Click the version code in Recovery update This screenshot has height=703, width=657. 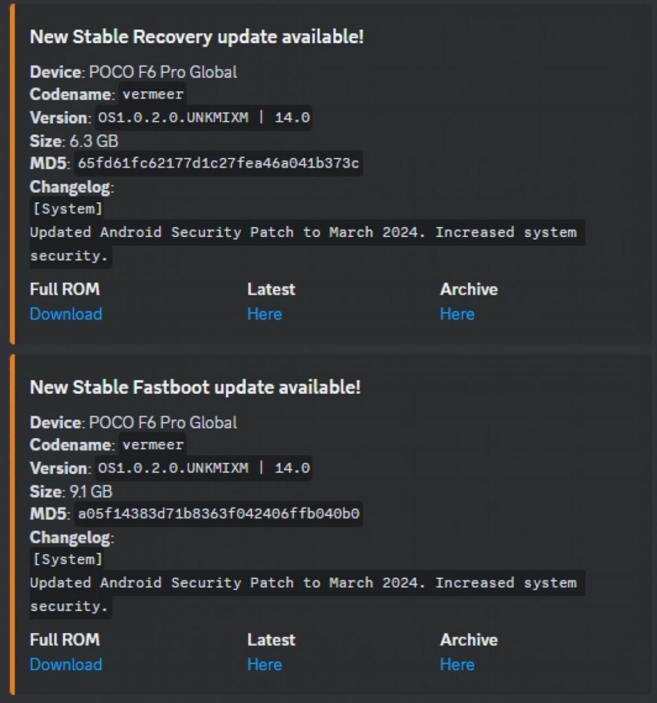tap(203, 117)
